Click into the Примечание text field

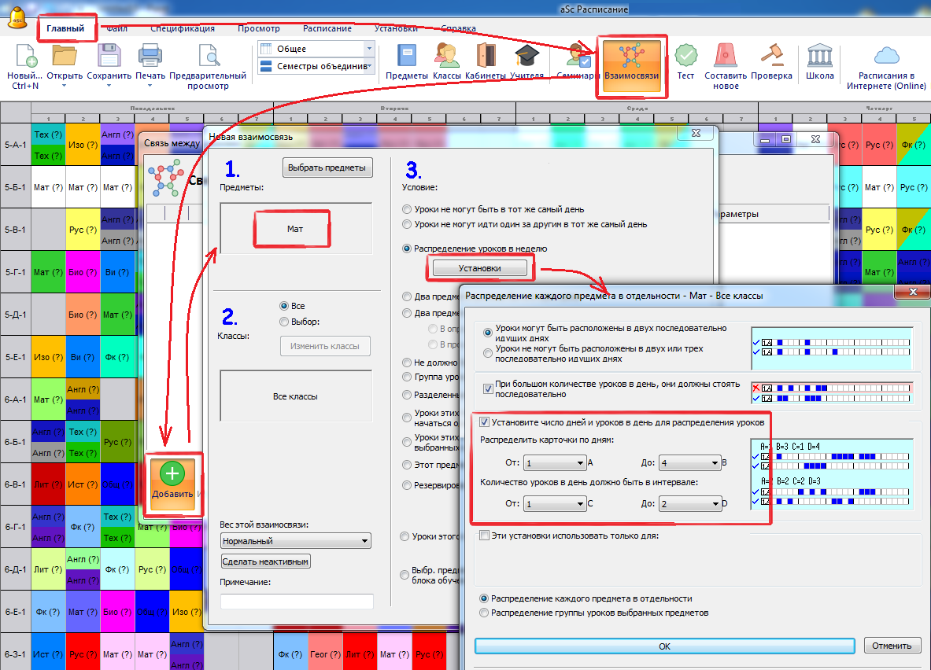pos(297,602)
